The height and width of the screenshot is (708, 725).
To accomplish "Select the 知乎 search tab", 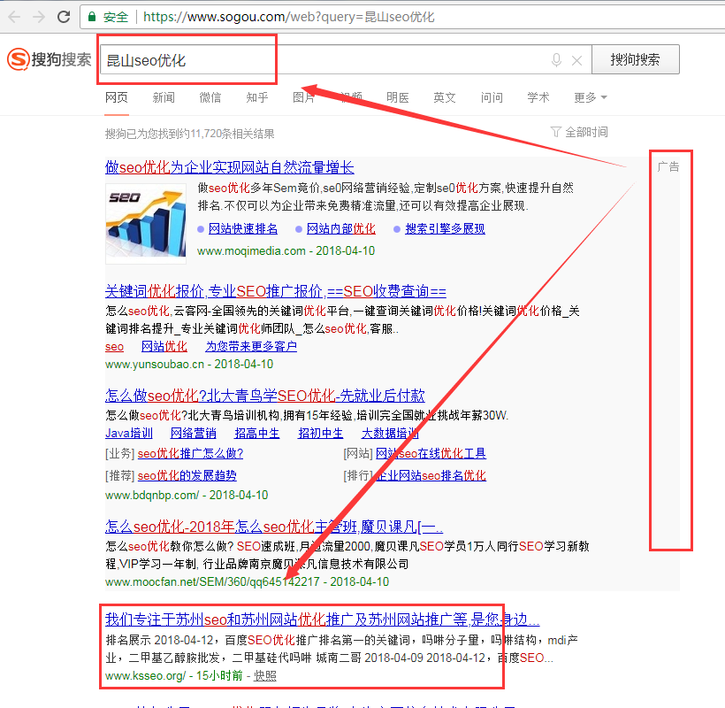I will [x=257, y=97].
